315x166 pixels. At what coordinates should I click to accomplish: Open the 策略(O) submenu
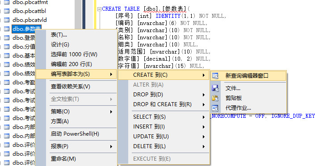[76, 112]
